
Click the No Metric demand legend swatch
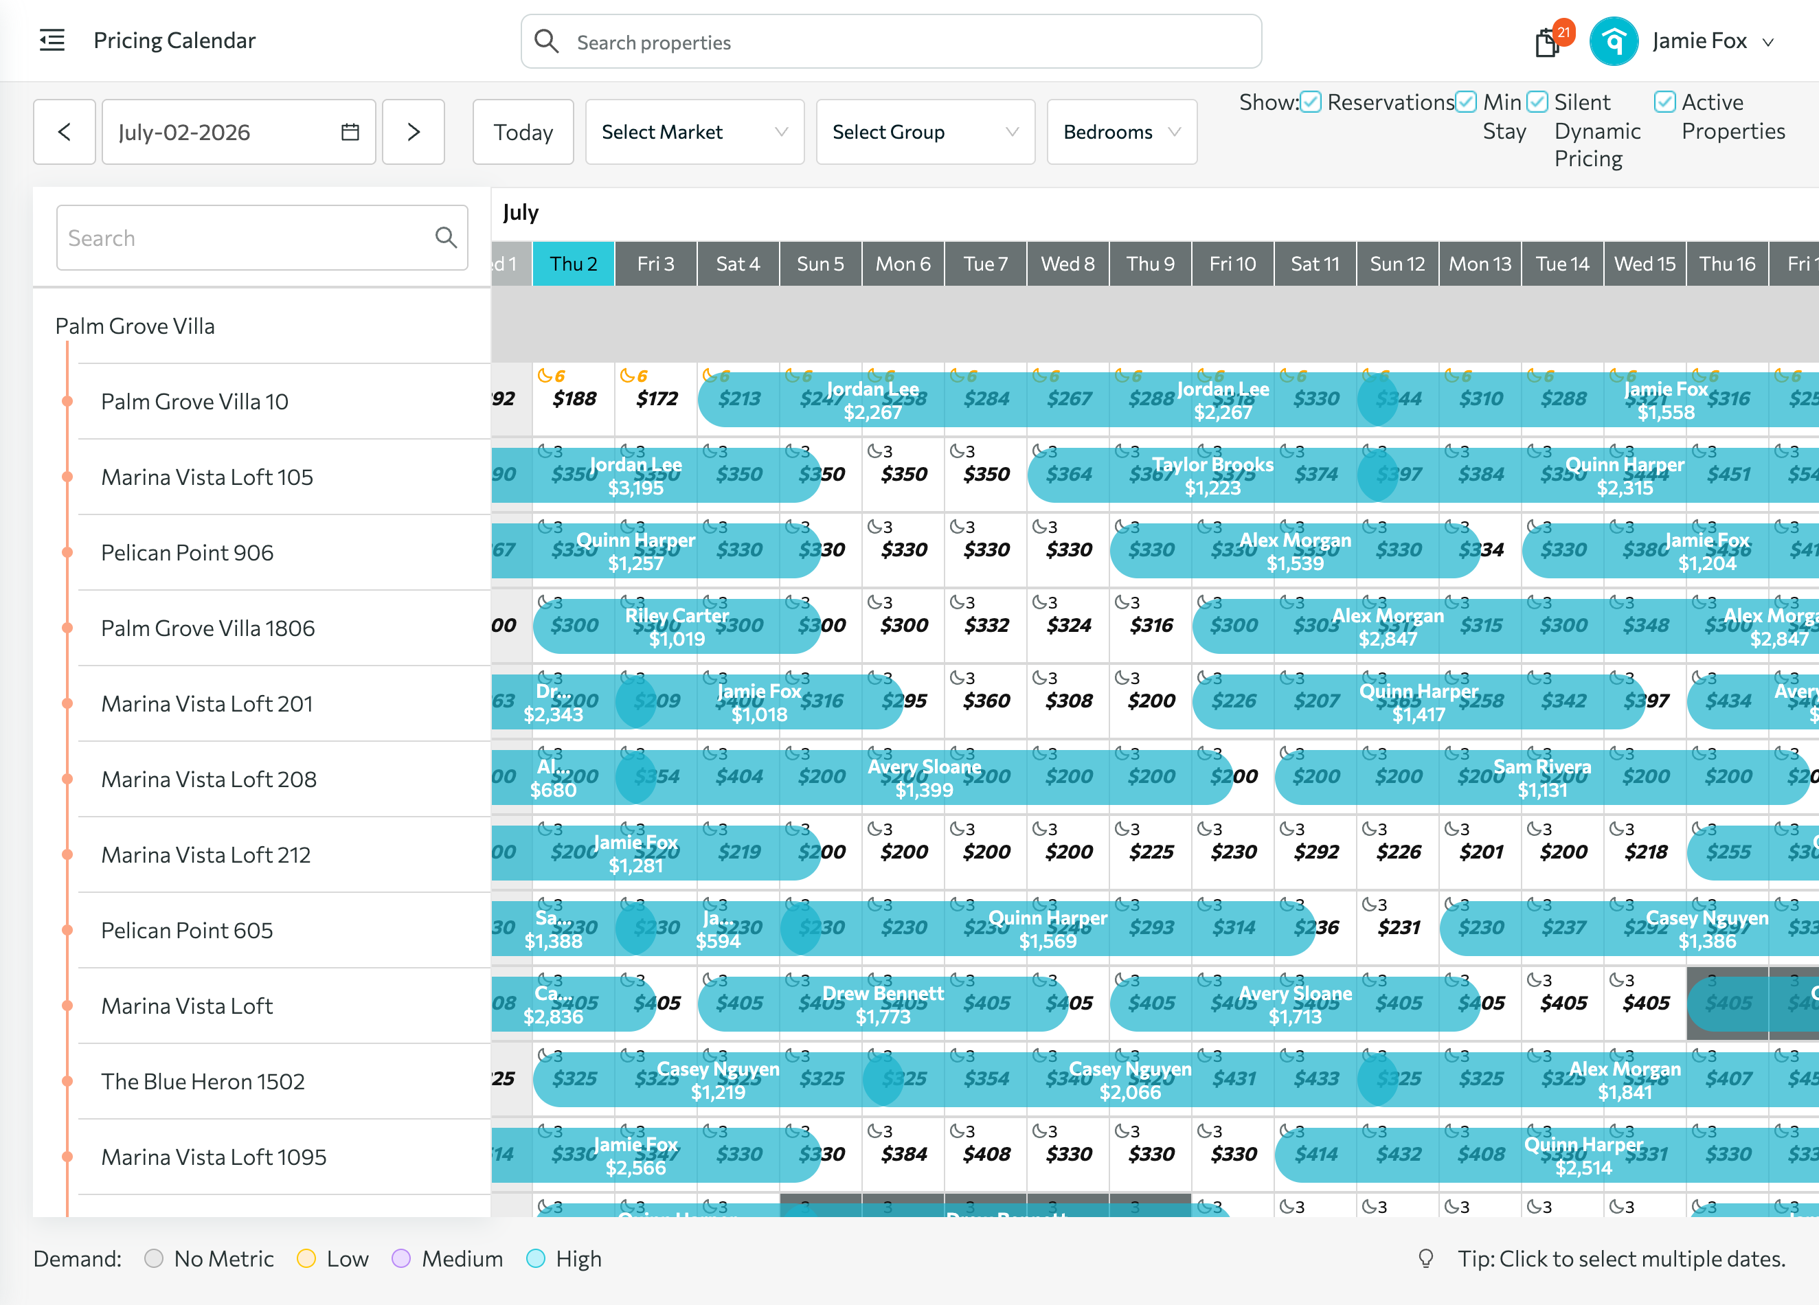coord(154,1258)
